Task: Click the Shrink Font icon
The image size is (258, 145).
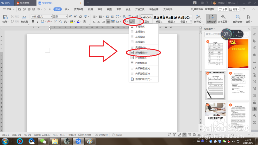Action: click(x=75, y=17)
